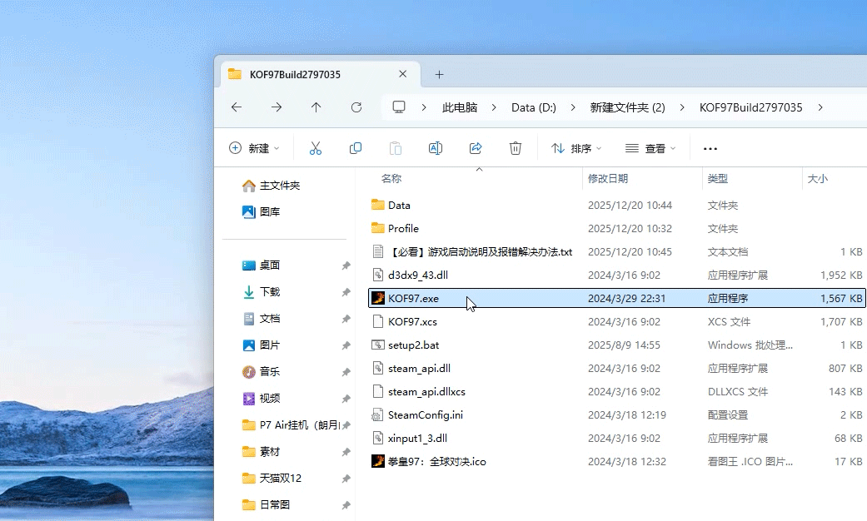867x521 pixels.
Task: Add a new tab with plus button
Action: 439,75
